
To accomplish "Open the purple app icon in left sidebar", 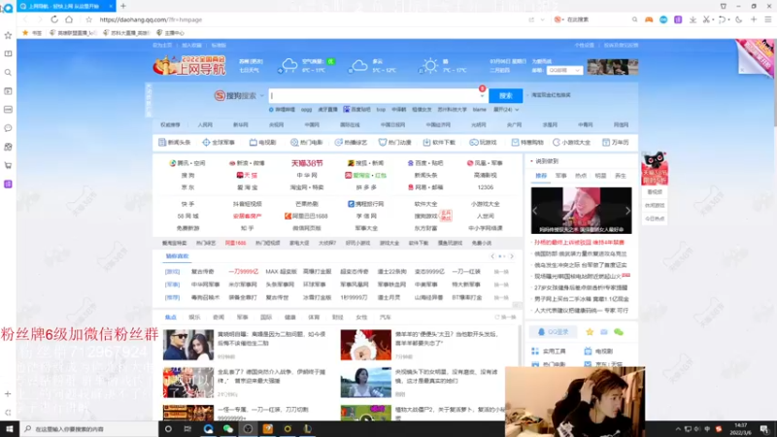I will (8, 184).
